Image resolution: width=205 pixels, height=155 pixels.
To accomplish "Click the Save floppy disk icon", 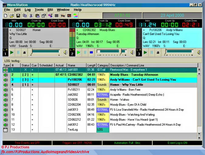I will [x=18, y=15].
